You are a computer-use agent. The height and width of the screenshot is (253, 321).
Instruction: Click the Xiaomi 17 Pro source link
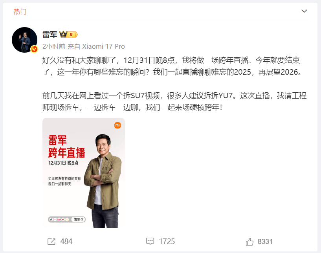(103, 46)
